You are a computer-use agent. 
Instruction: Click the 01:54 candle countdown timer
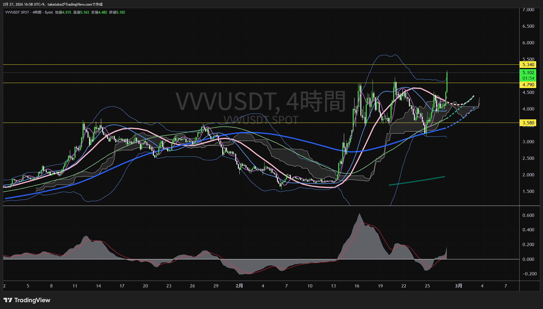(528, 78)
